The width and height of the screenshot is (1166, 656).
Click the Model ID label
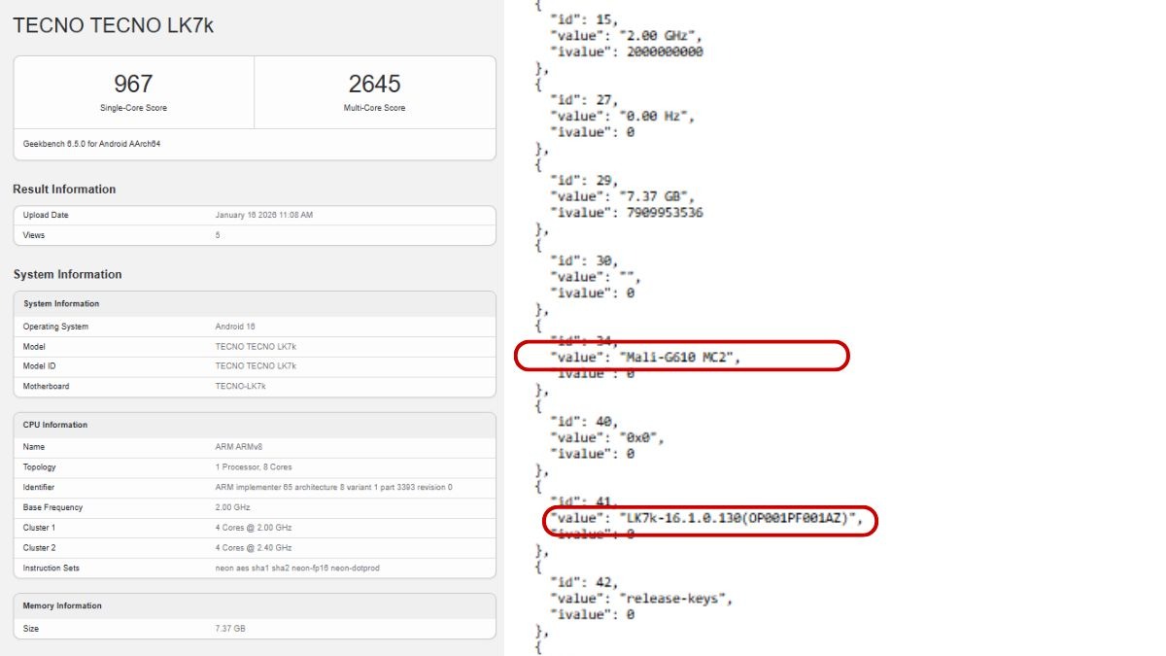(x=40, y=366)
